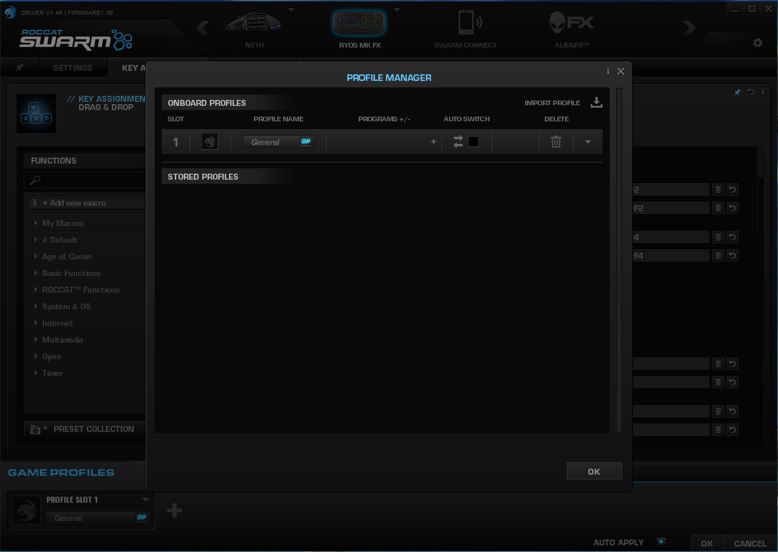Expand the ROCCAT Functions group
The height and width of the screenshot is (552, 778).
tap(36, 290)
